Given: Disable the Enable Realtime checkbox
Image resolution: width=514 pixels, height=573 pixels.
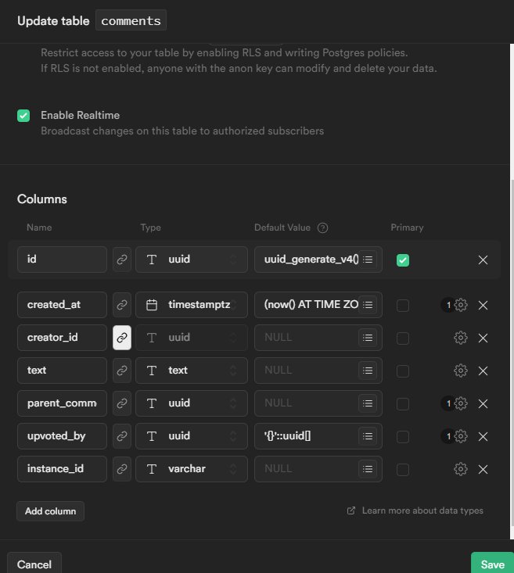Looking at the screenshot, I should point(23,116).
